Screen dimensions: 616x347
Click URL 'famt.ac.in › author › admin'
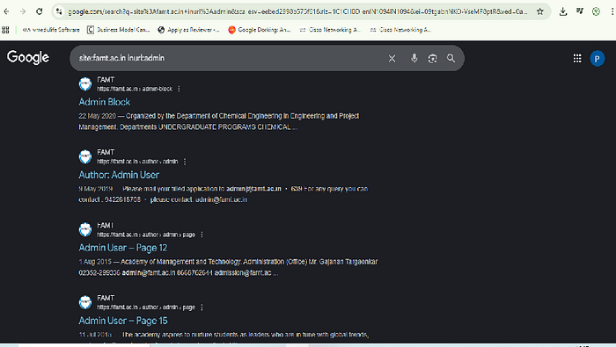137,162
